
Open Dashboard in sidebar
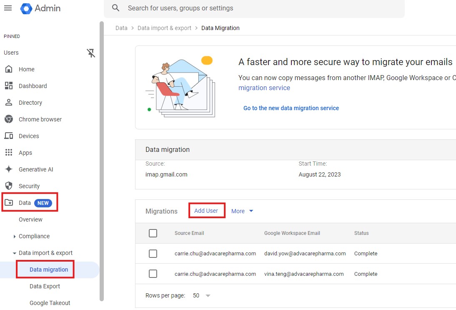click(x=33, y=86)
